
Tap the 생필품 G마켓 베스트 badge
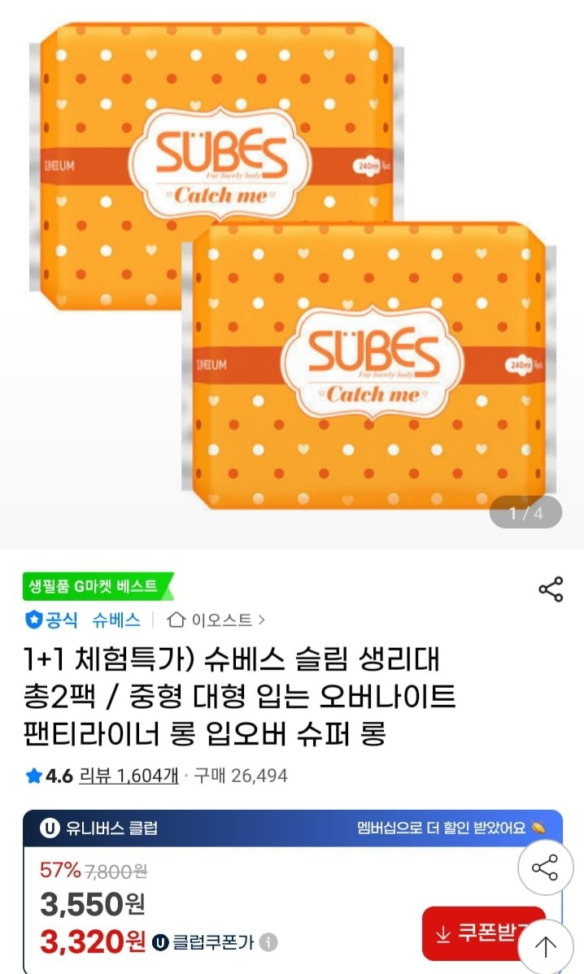tap(98, 586)
